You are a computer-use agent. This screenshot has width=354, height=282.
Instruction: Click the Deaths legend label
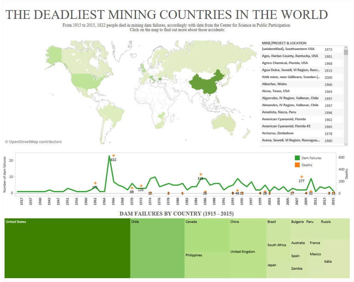(x=307, y=165)
